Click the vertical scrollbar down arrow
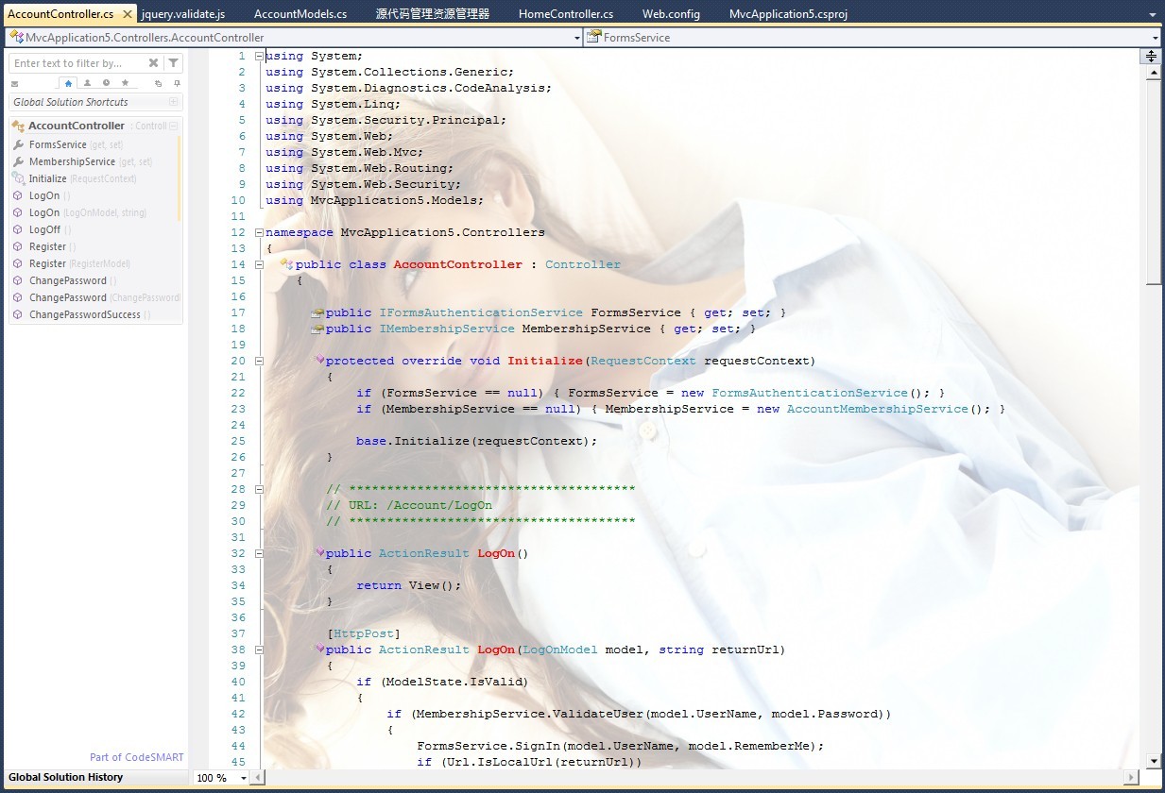This screenshot has height=793, width=1165. pos(1153,760)
